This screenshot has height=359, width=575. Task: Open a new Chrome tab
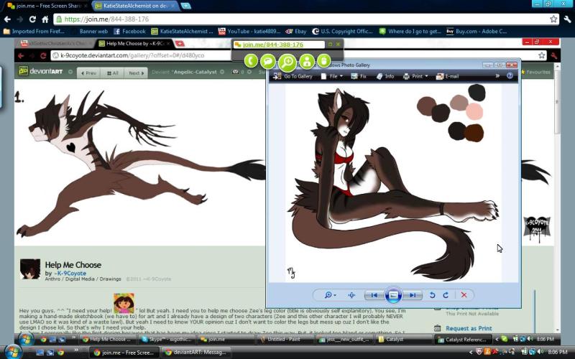pyautogui.click(x=186, y=6)
